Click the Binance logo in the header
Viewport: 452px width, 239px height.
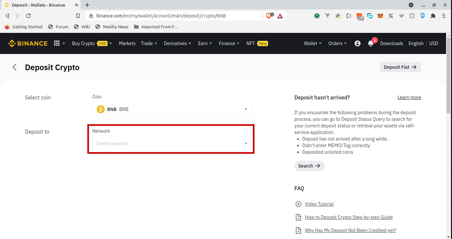[28, 43]
